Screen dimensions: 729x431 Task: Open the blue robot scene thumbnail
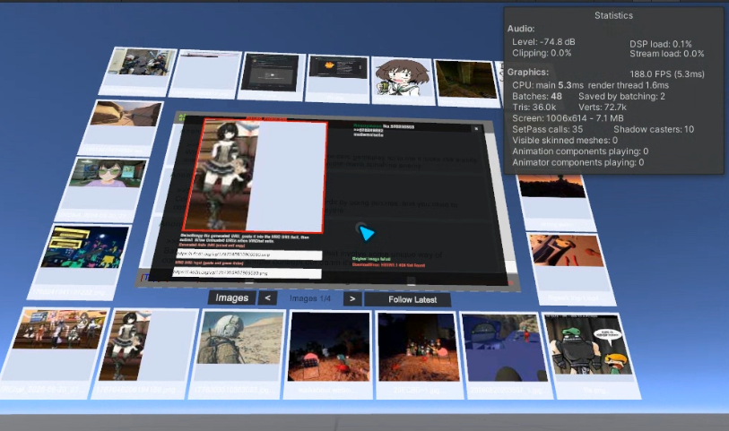506,356
